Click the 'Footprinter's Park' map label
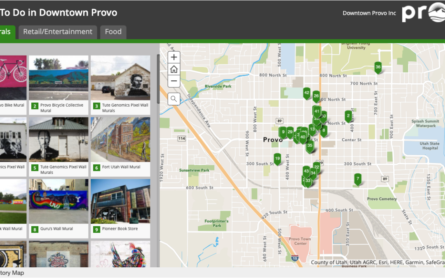445x278 pixels. 217,223
